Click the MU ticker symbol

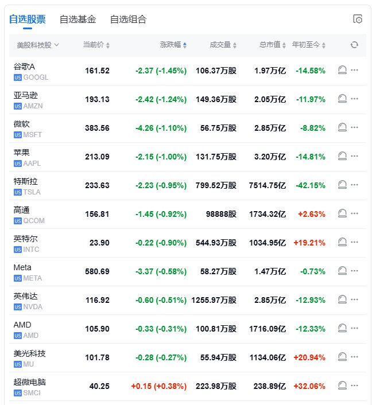[x=29, y=364]
